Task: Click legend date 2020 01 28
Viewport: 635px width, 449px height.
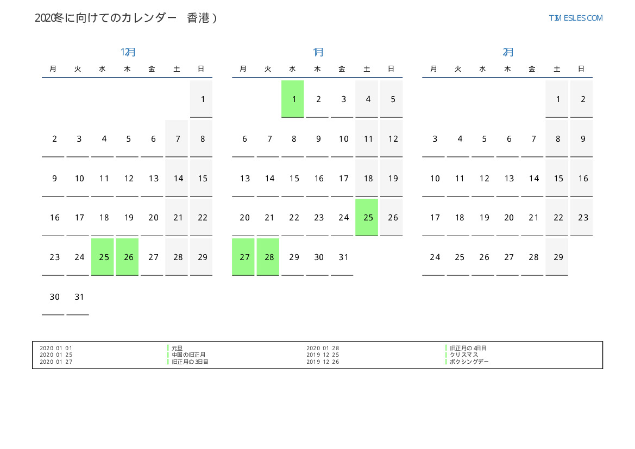Action: coord(323,348)
